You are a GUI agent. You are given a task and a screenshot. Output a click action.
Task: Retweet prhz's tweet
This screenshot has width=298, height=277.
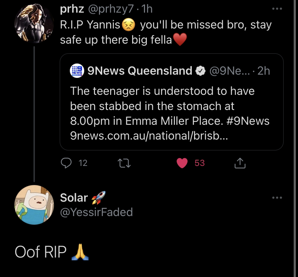tap(124, 163)
